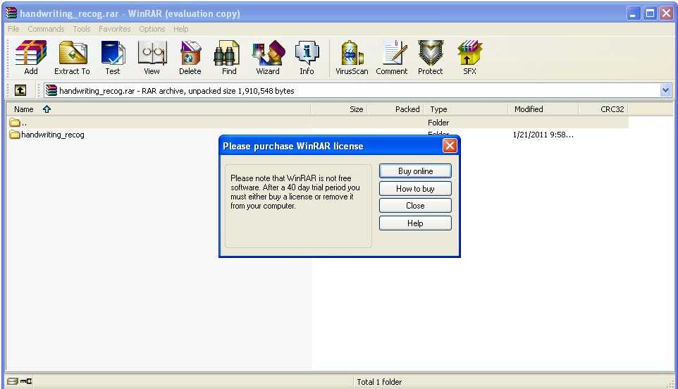Click the 'handwriting_recog' folder name
678x389 pixels.
(53, 135)
